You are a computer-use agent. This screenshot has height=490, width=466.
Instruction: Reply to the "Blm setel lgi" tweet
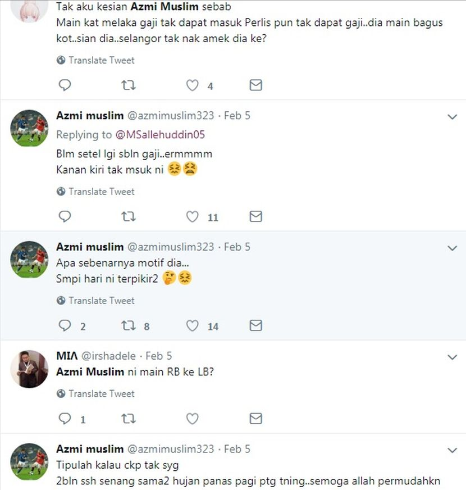65,216
